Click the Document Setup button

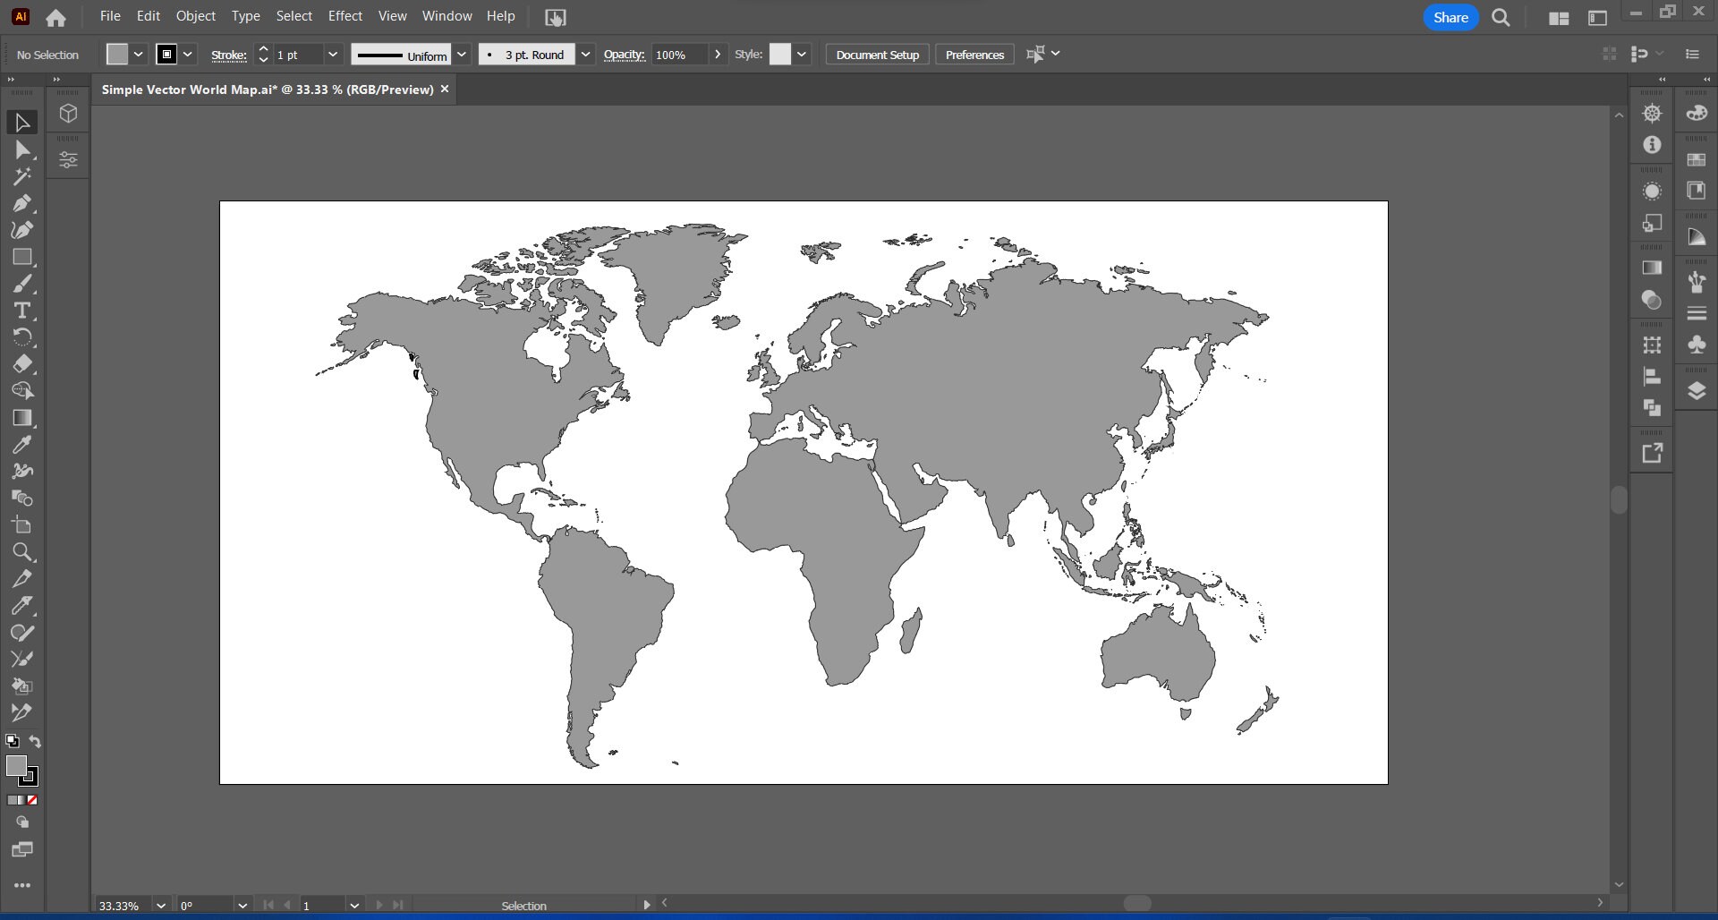click(x=877, y=55)
